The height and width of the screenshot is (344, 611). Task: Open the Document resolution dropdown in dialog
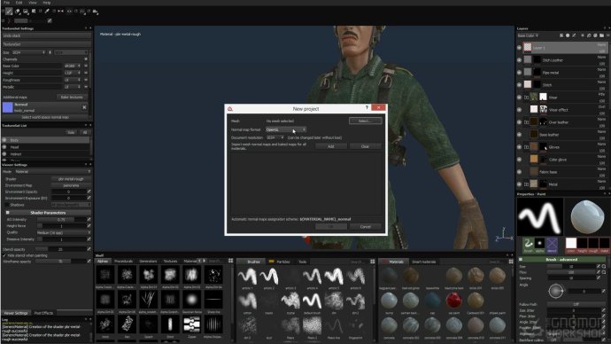tap(275, 137)
